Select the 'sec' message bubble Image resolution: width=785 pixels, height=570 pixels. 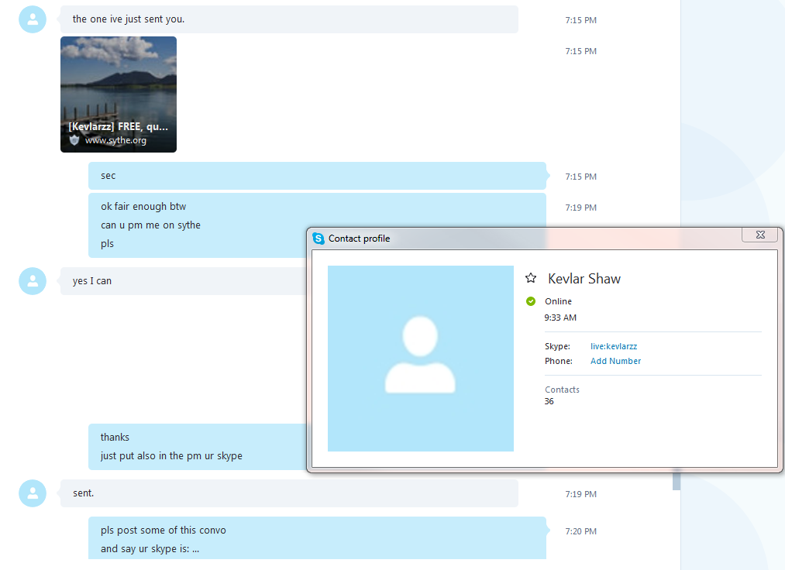pyautogui.click(x=318, y=176)
